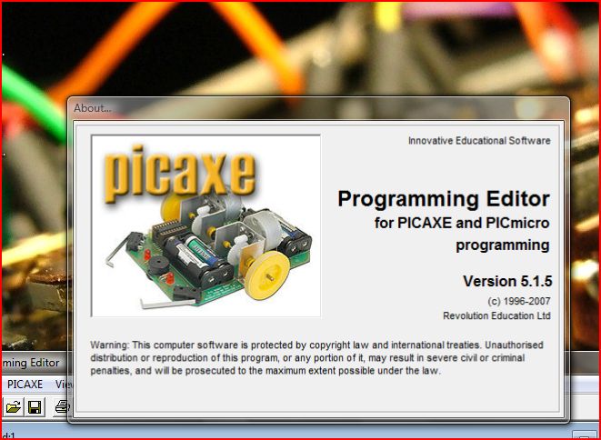Viewport: 601px width, 440px height.
Task: Click the 'Revolution Education Ltd' text
Action: (x=496, y=315)
